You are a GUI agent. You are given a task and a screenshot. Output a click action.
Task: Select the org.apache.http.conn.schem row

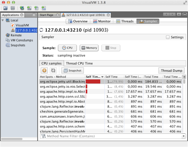tap(111, 126)
